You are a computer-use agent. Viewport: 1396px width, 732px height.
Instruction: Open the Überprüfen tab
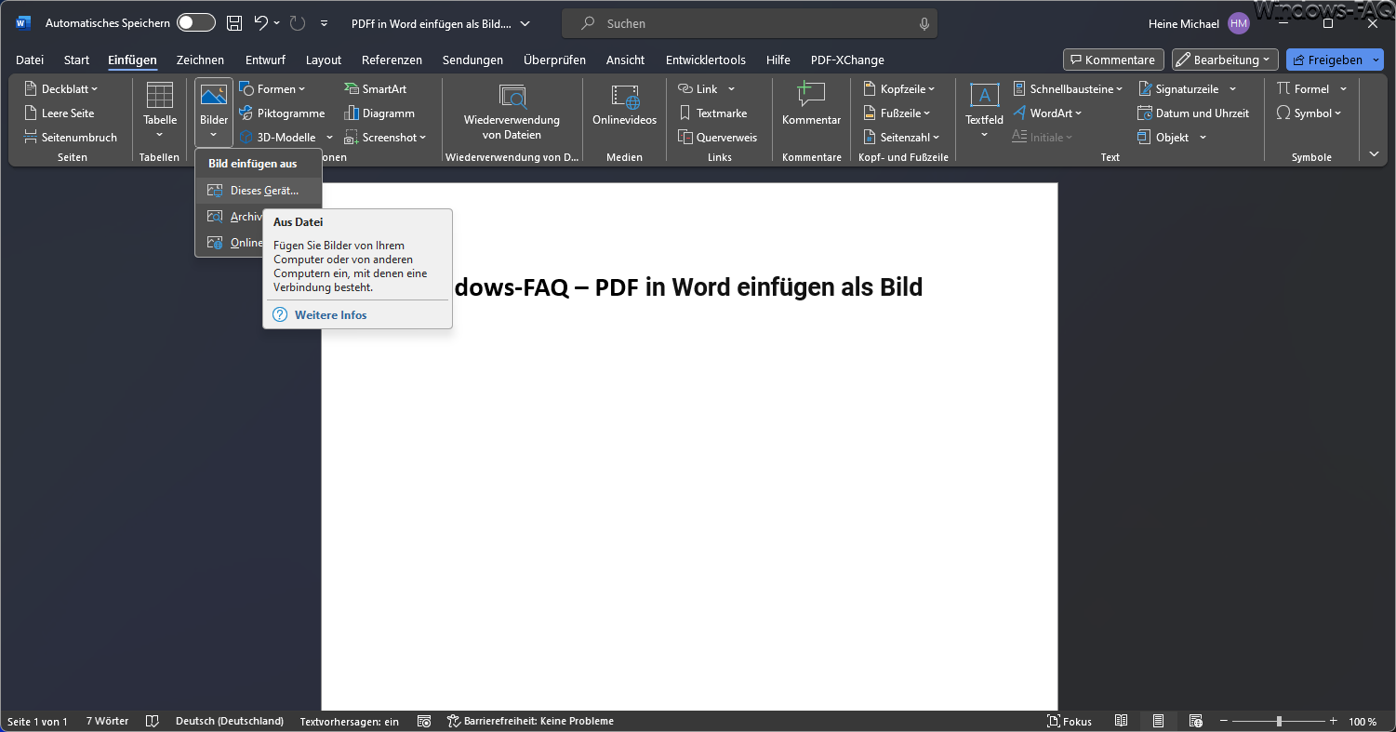[554, 60]
